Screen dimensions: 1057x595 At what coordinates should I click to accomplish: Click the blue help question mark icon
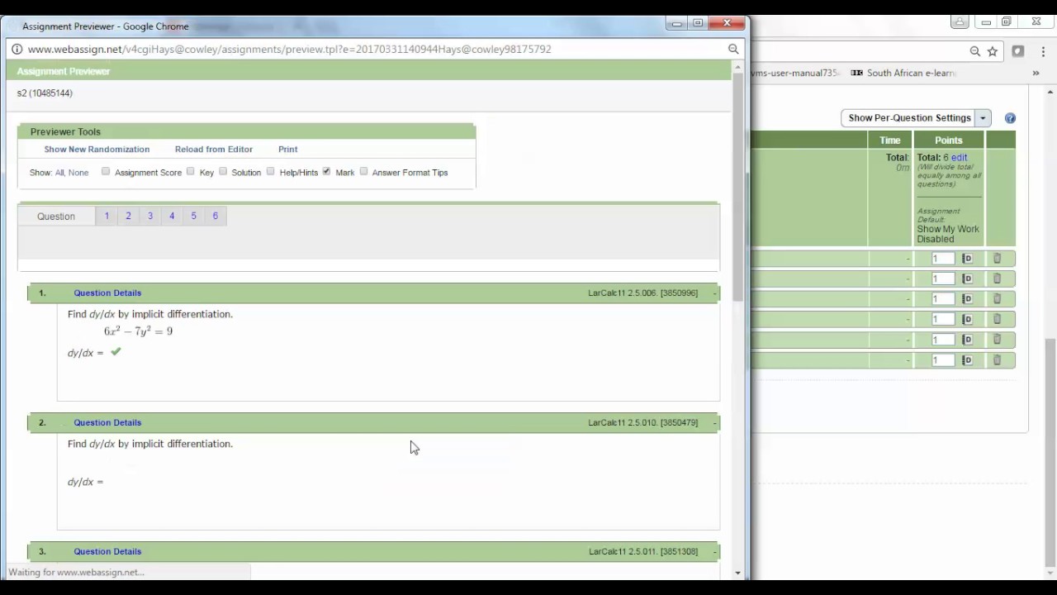[x=1010, y=118]
